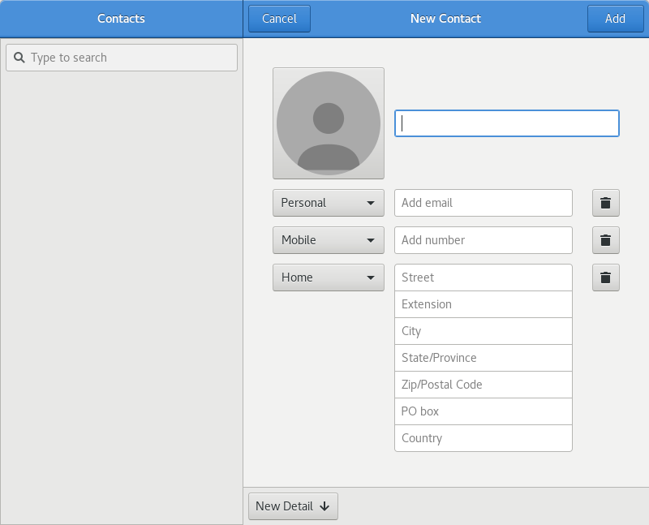Click the avatar placeholder to set a contact photo

[x=328, y=123]
